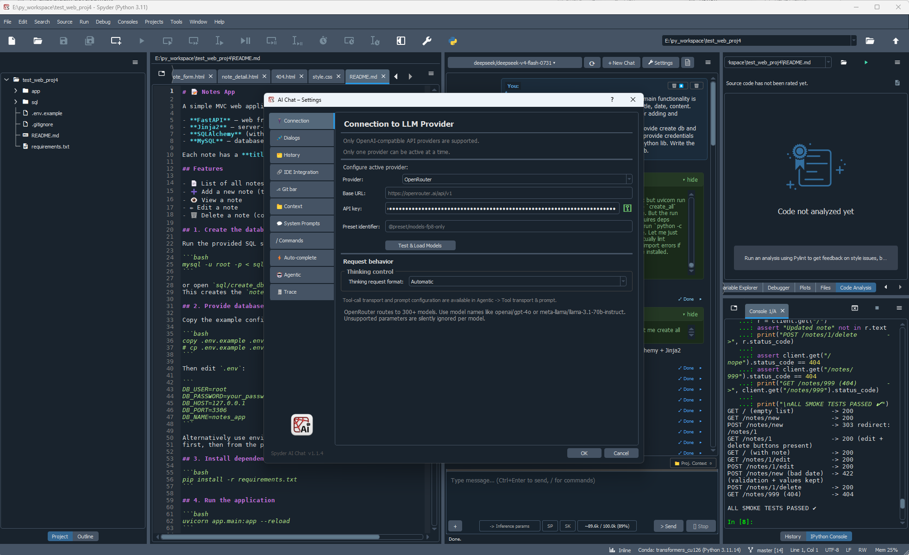909x555 pixels.
Task: Toggle the SK button in chat bar
Action: 568,526
